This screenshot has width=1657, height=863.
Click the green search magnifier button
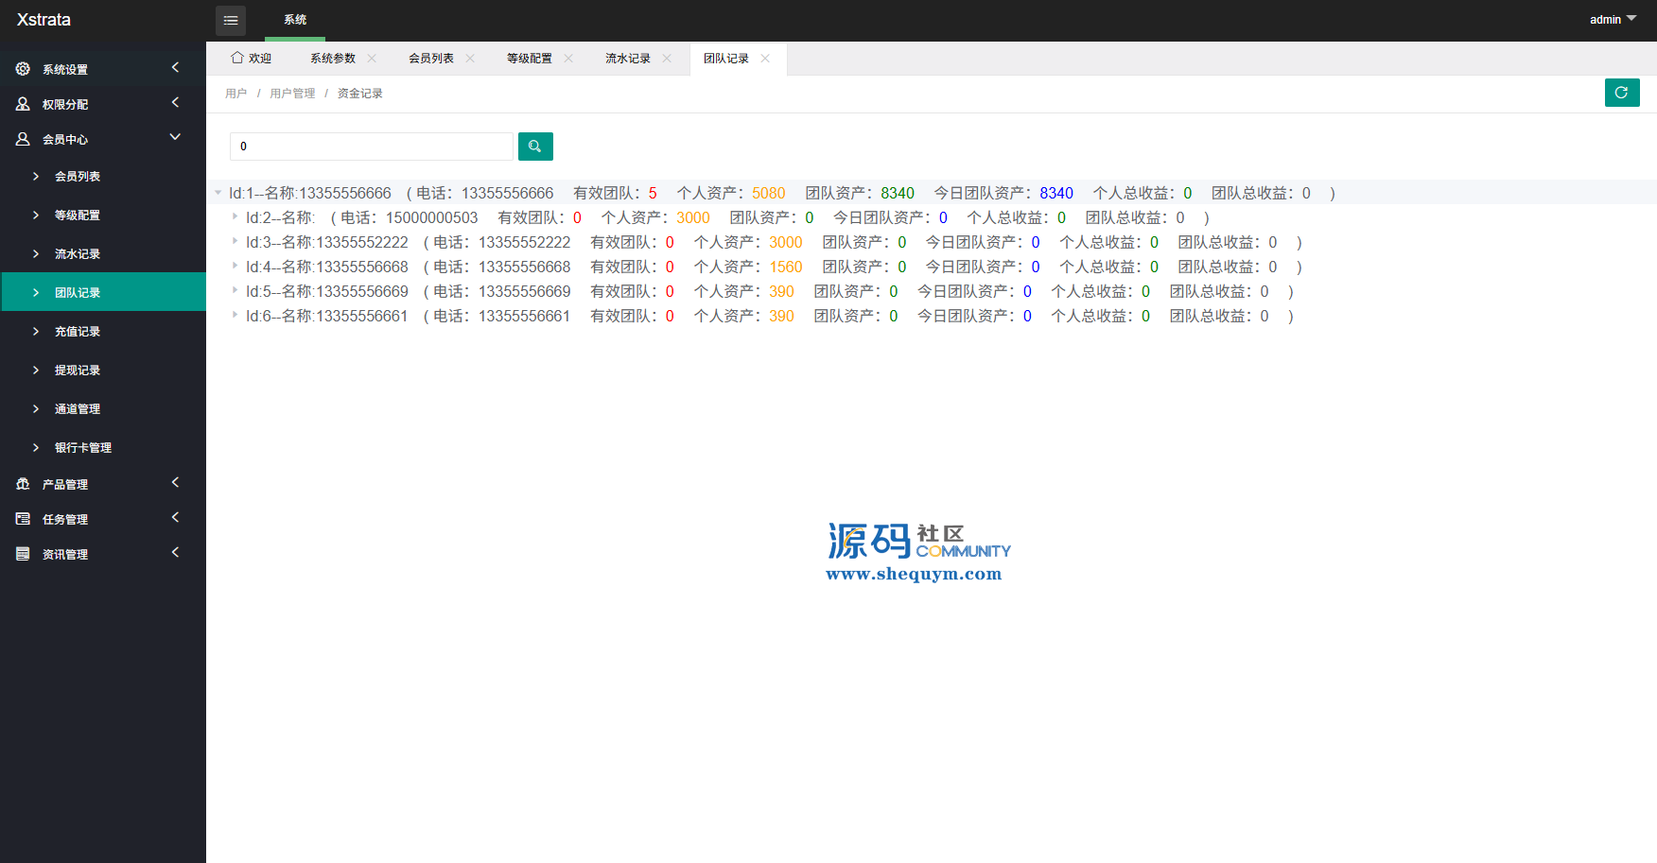(x=535, y=147)
